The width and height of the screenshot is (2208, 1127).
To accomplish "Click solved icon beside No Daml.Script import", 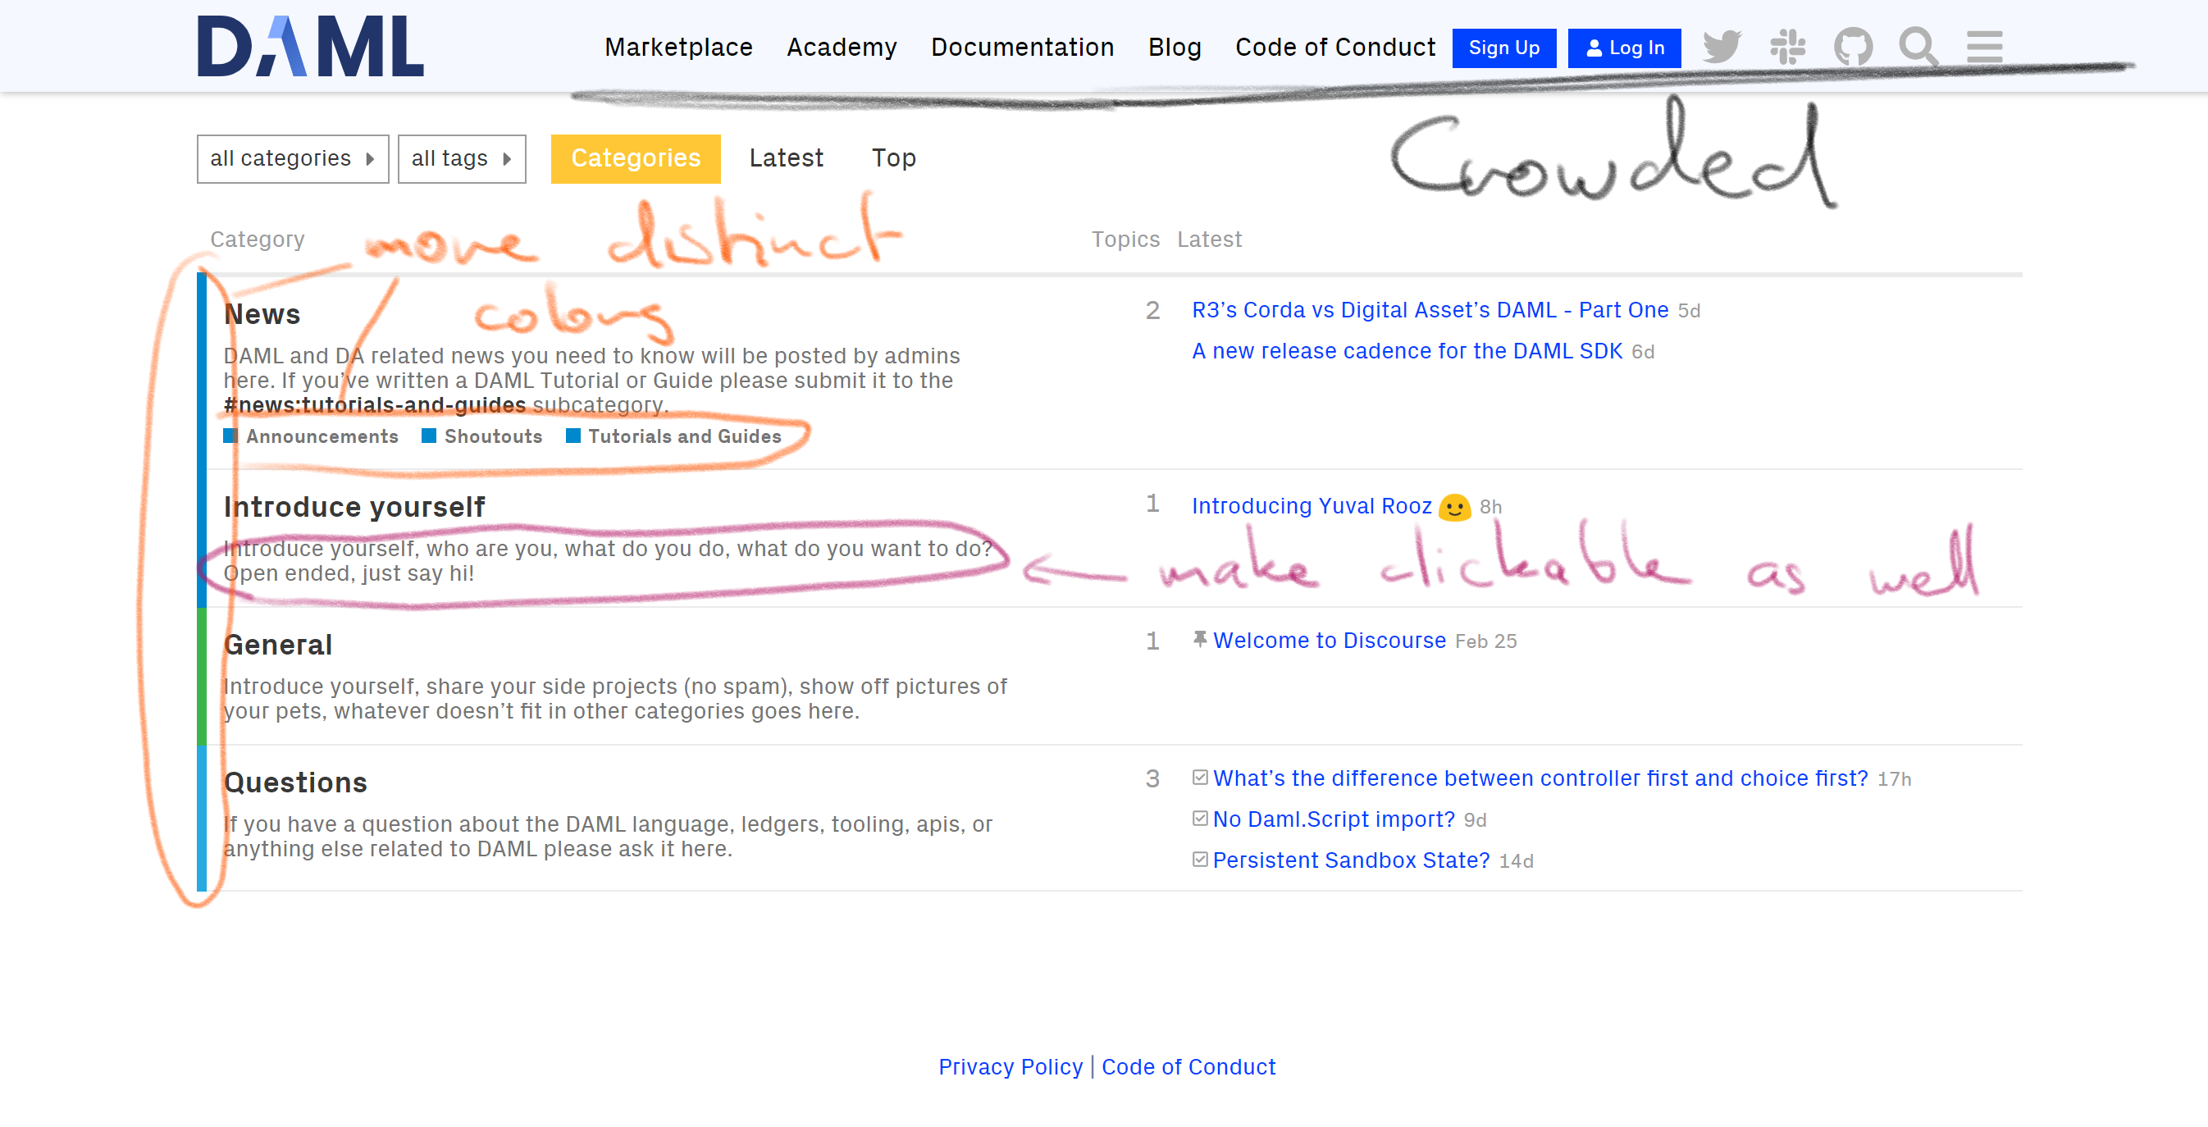I will (1200, 819).
